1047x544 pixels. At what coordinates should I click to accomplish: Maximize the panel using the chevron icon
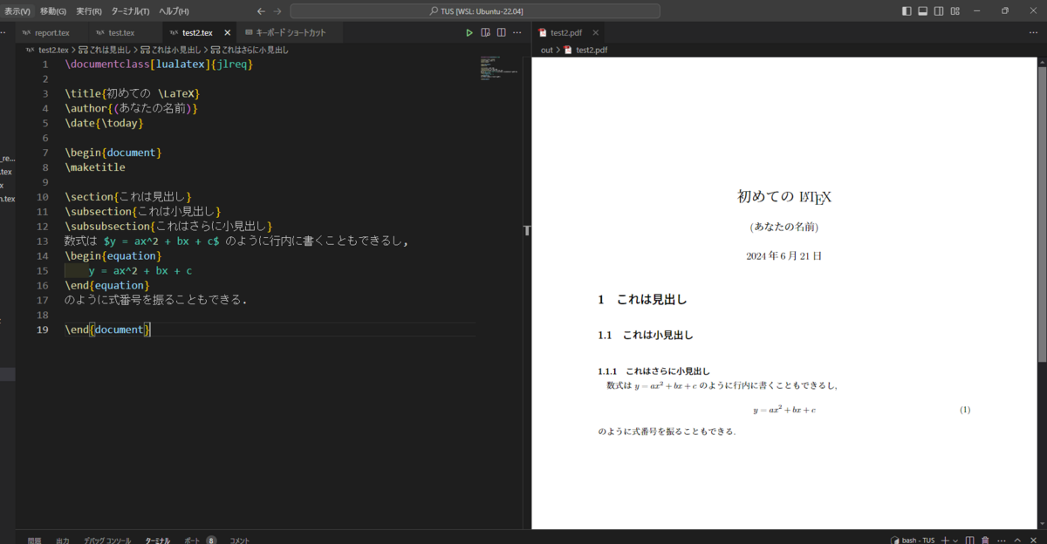1017,540
